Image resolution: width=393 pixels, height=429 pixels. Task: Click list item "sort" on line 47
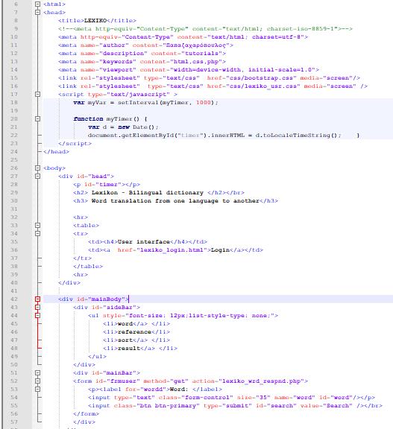click(125, 340)
